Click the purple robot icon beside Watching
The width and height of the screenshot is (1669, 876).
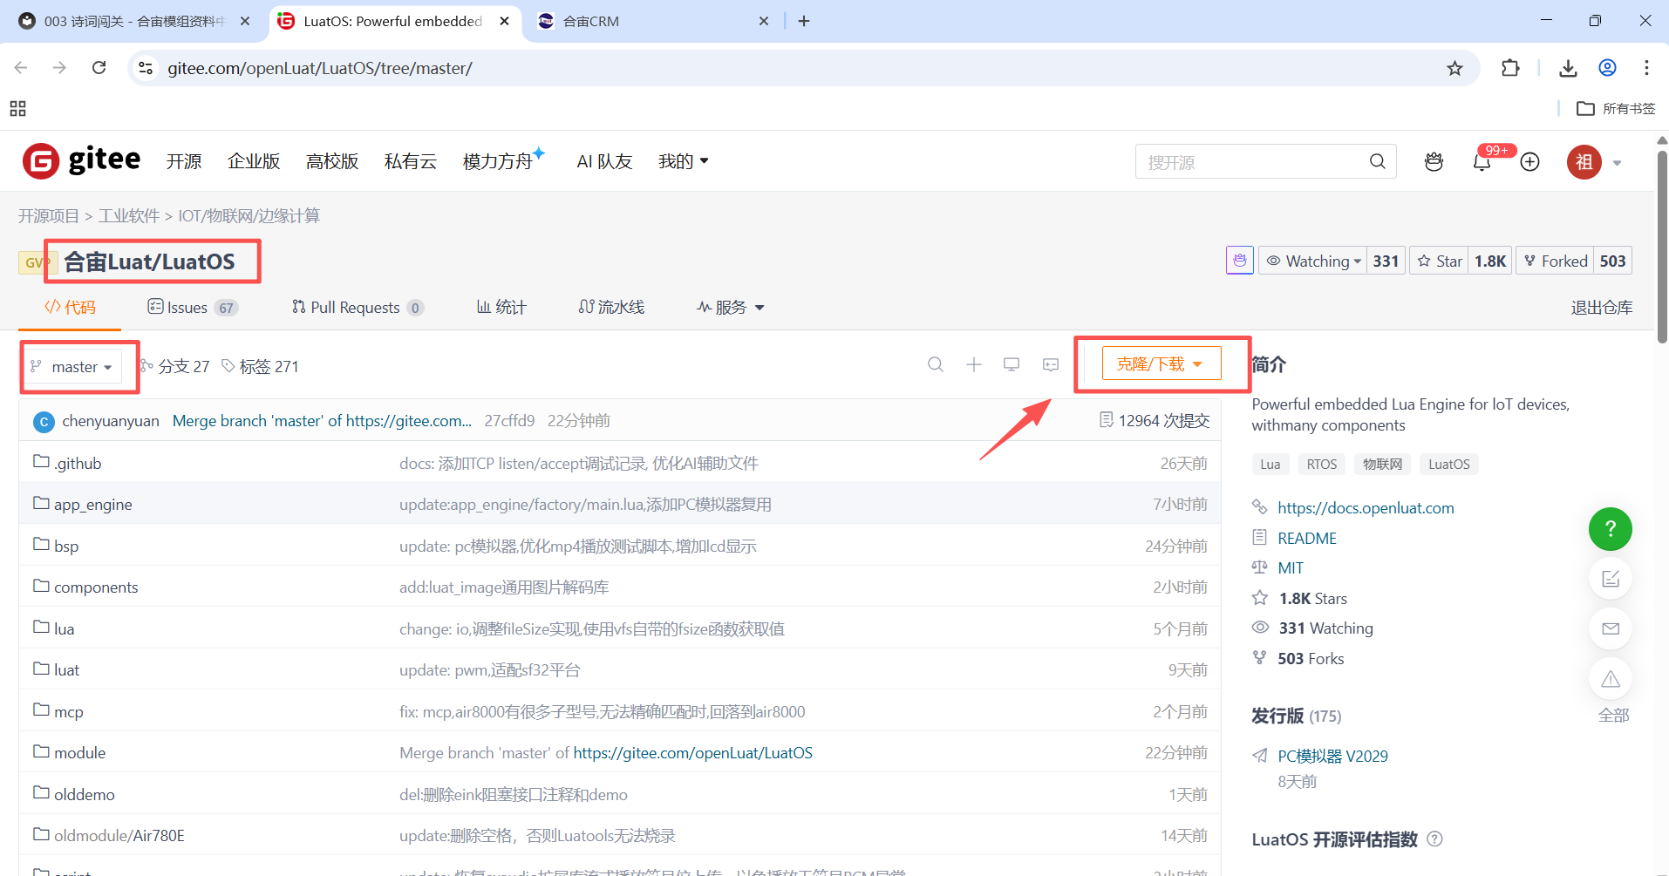[1239, 261]
